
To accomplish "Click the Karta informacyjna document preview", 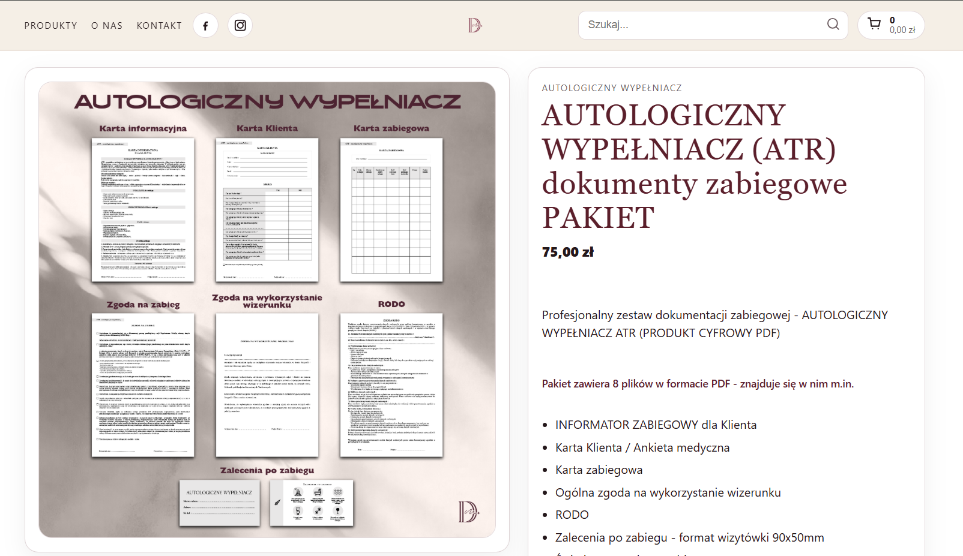I will click(x=143, y=210).
